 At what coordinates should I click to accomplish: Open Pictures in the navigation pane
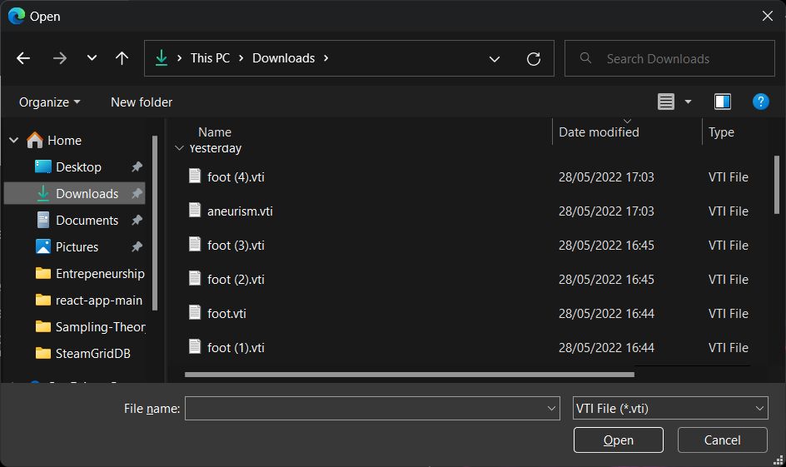click(x=77, y=246)
